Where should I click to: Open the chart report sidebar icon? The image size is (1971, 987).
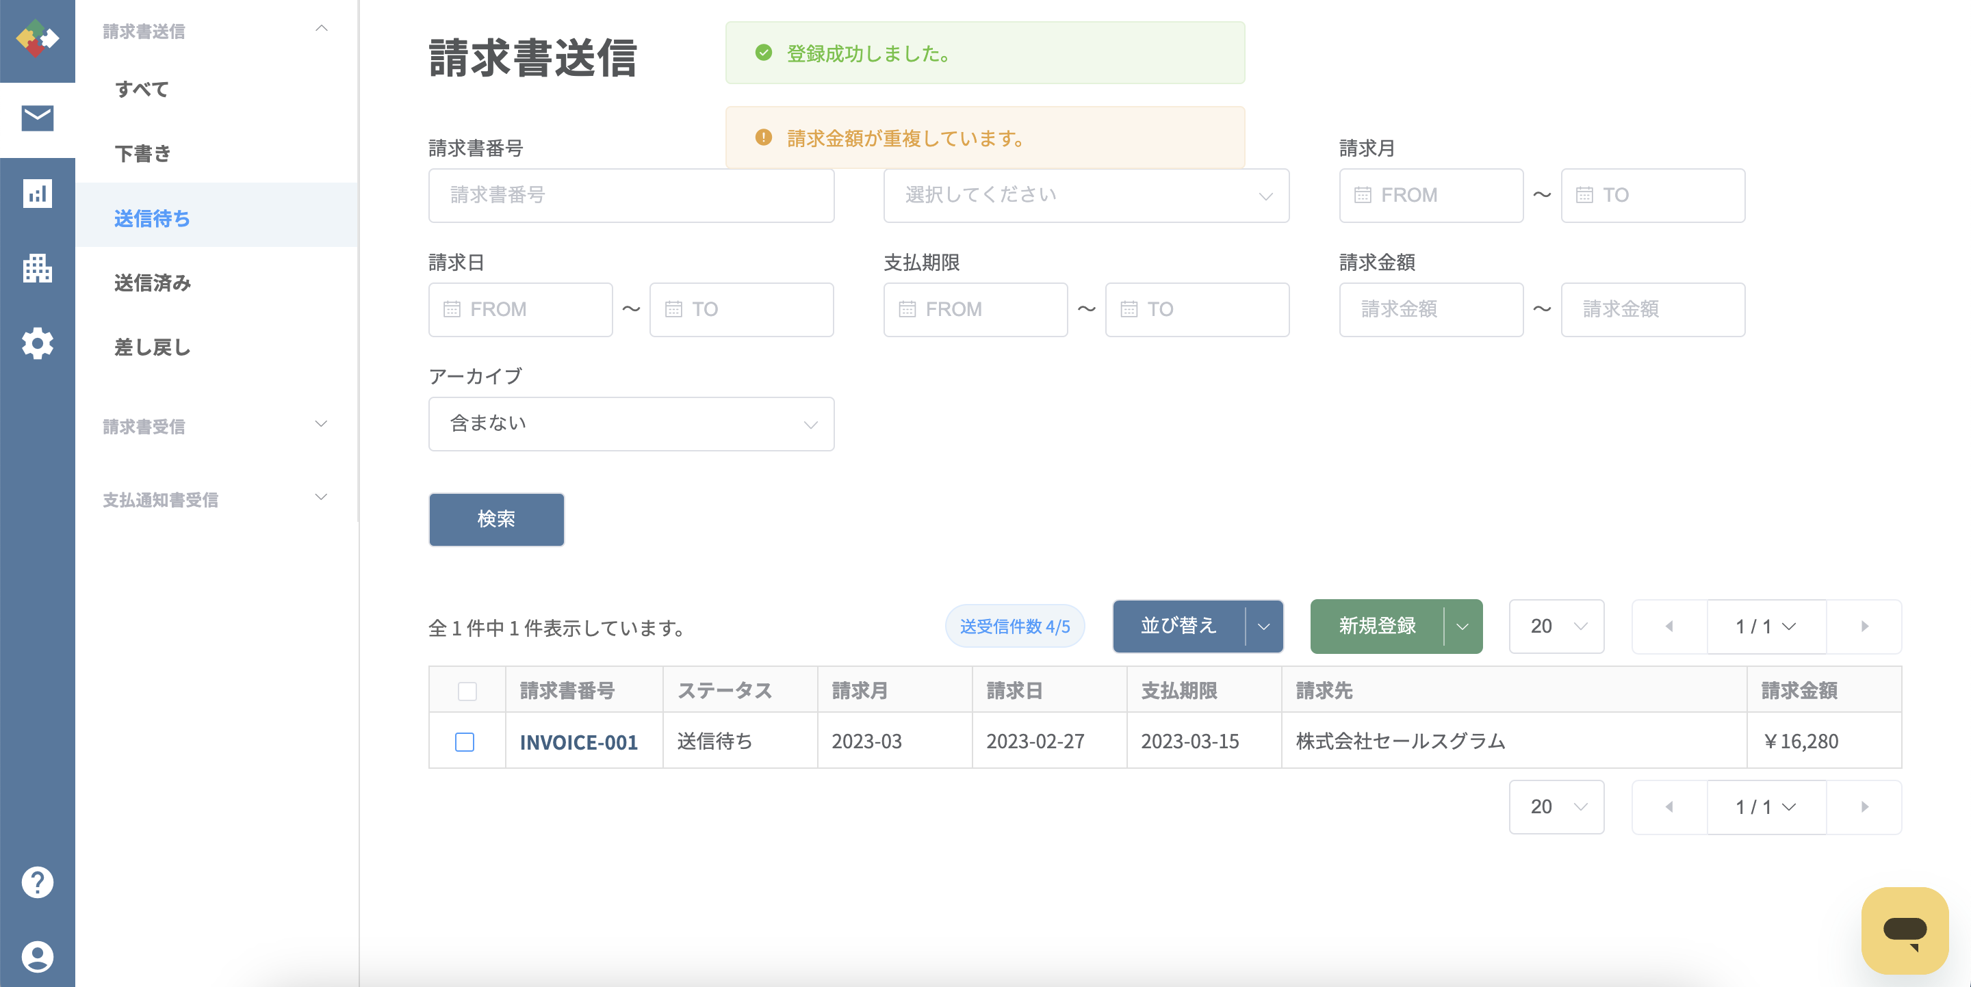[37, 194]
